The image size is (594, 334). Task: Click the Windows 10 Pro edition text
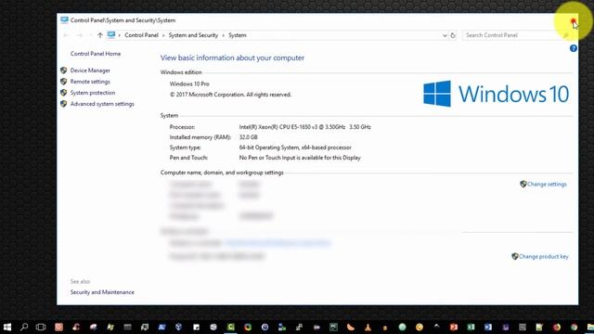(x=189, y=83)
